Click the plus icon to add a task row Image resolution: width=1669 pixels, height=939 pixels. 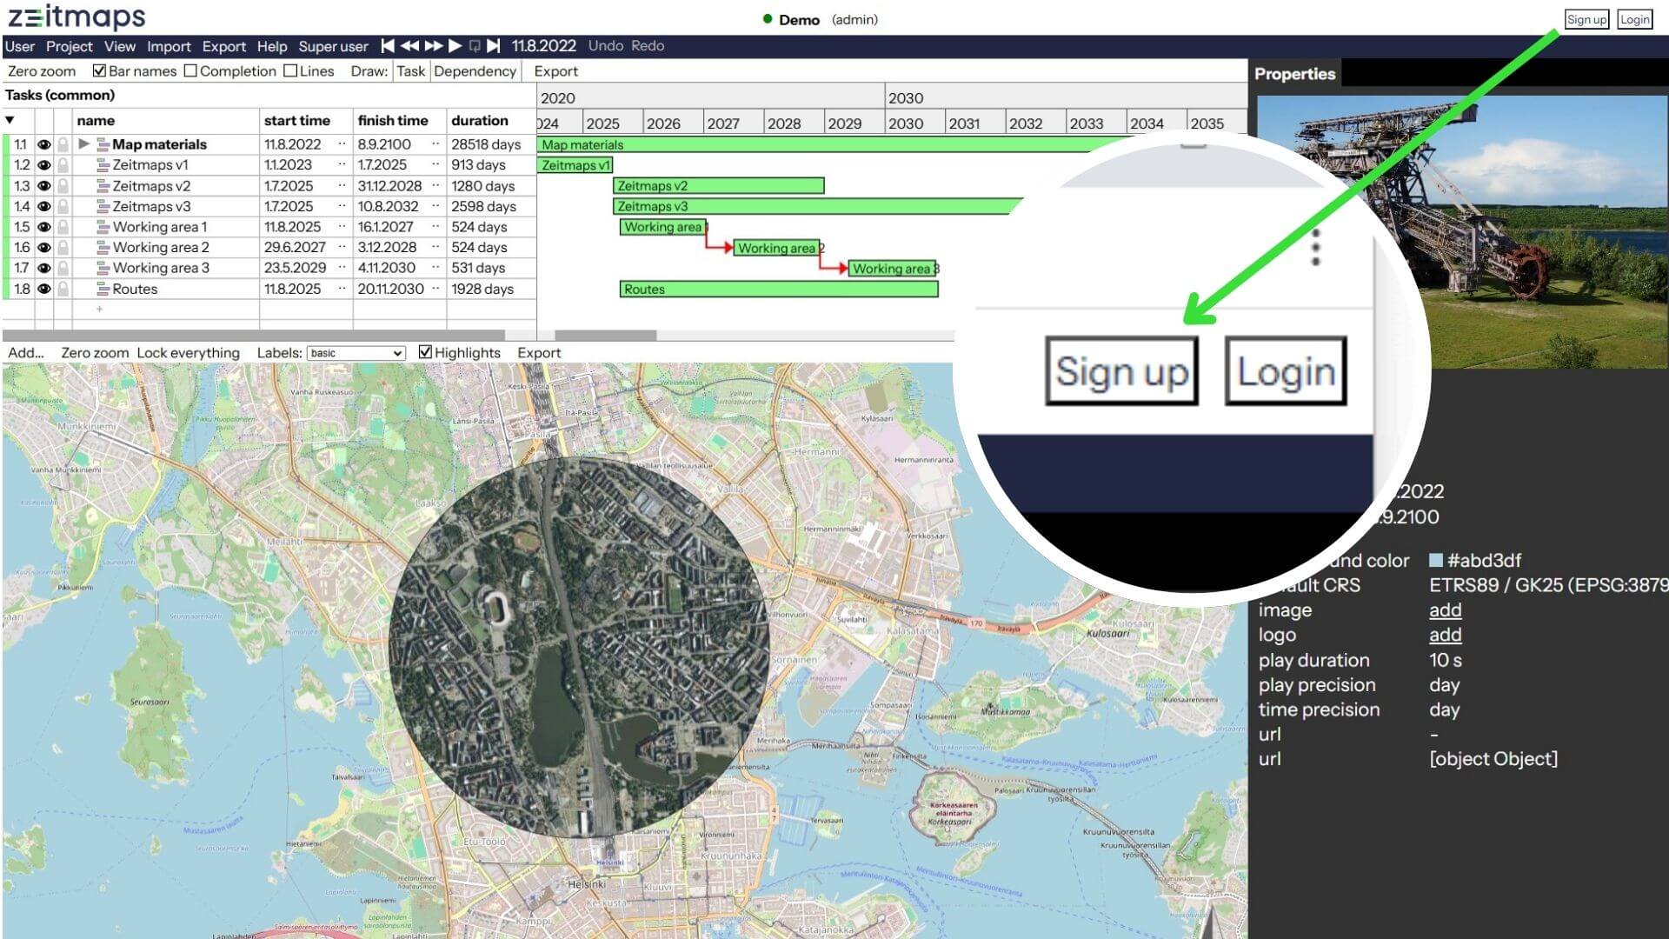(100, 309)
